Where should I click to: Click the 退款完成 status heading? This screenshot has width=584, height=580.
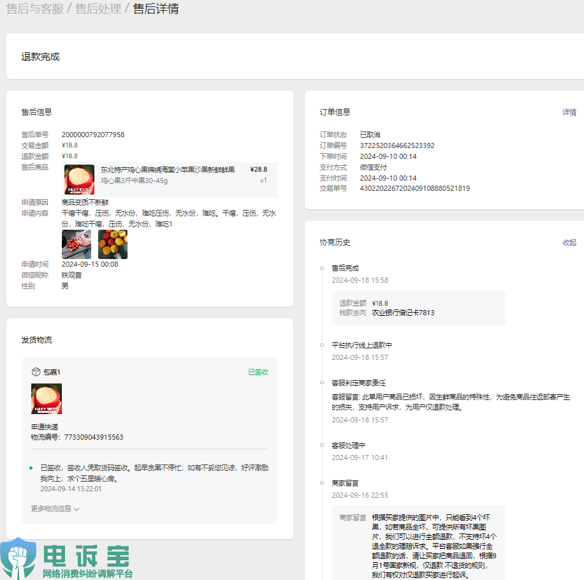40,57
